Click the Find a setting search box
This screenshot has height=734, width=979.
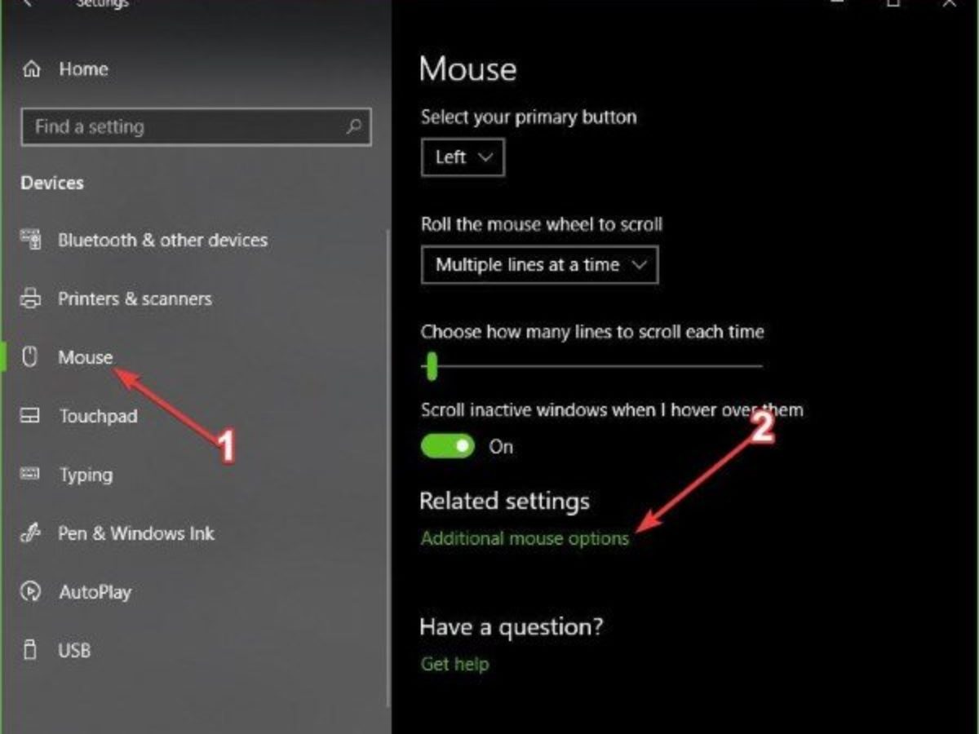coord(184,127)
